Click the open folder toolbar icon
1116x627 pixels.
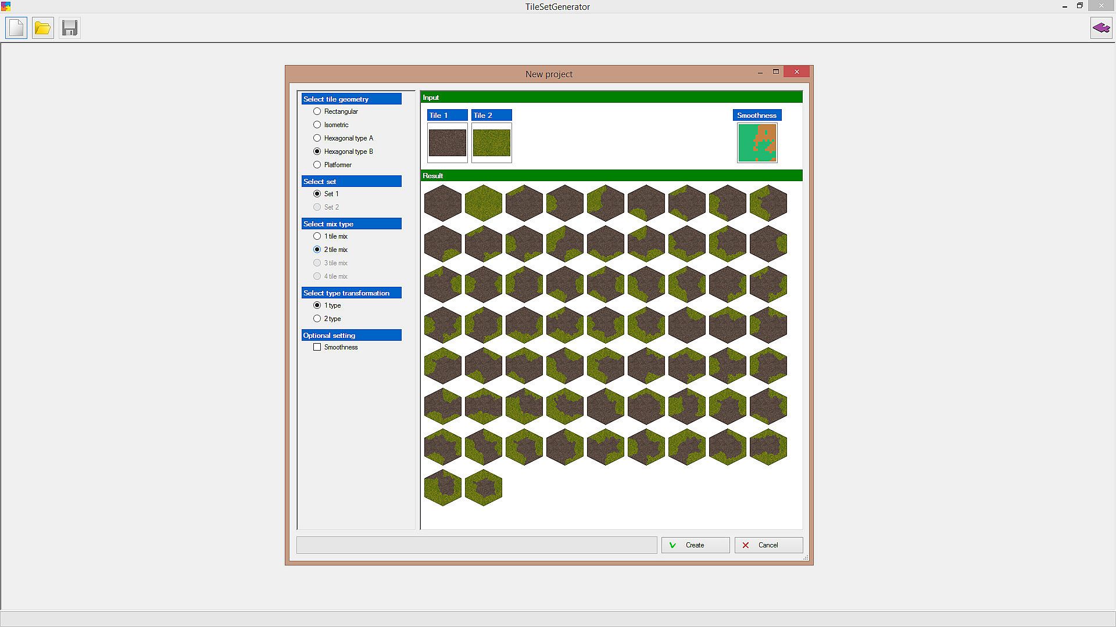[42, 28]
